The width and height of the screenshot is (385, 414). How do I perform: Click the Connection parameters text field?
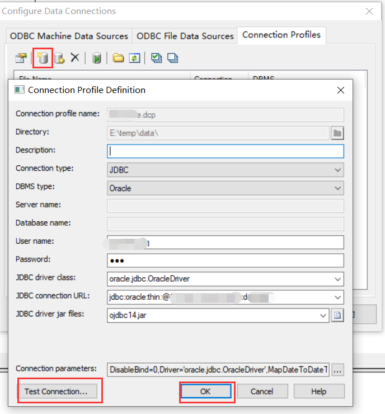(218, 370)
